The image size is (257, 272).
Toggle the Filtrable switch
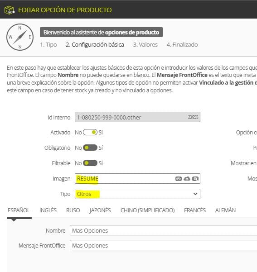tap(90, 163)
